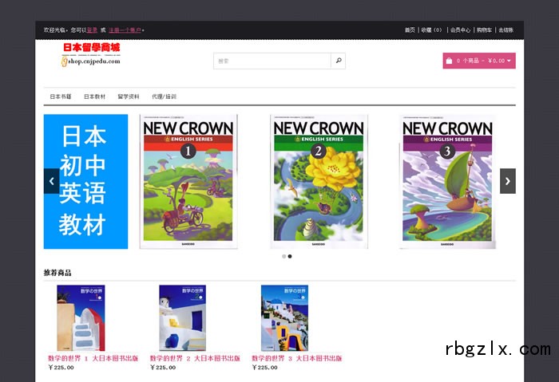Click the 去结账 checkout link
The image size is (559, 382).
(505, 30)
